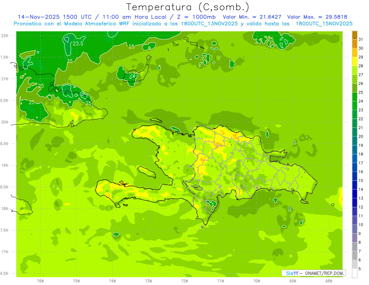Click the pressure level 'Z = 1000mb'

[x=196, y=17]
